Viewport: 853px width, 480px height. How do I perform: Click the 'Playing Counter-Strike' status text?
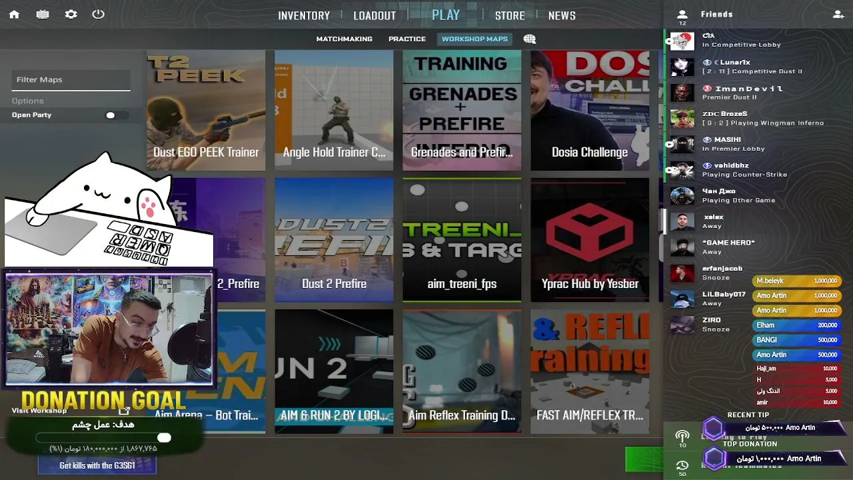click(744, 175)
